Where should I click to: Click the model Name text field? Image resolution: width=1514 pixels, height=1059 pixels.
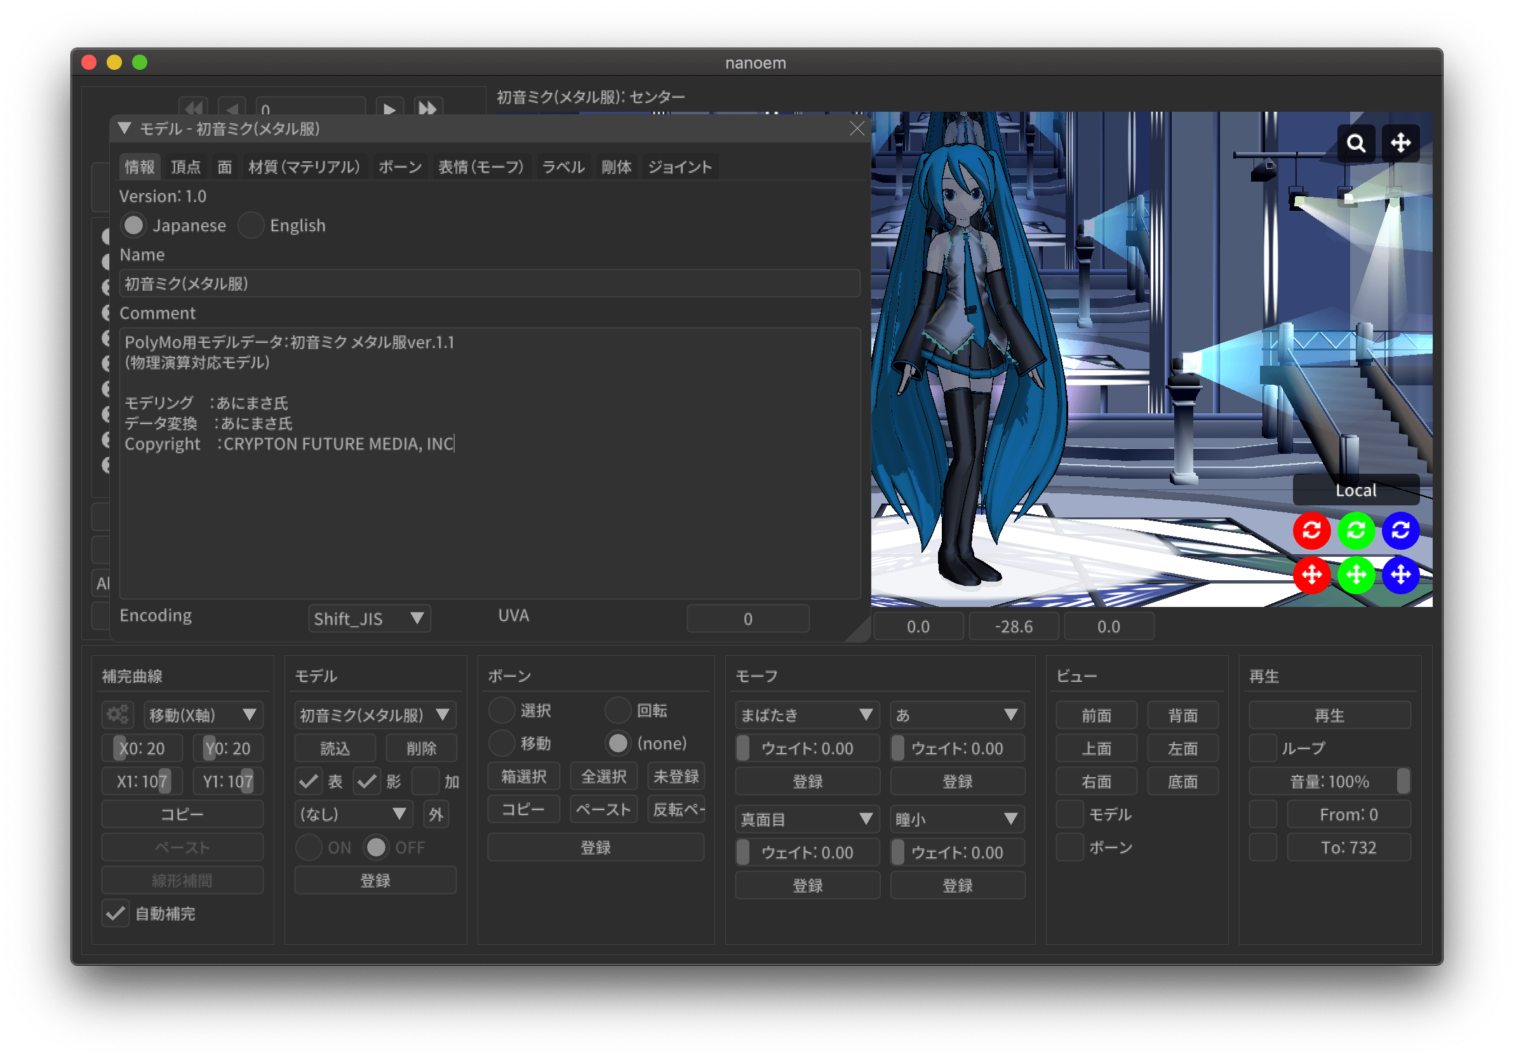pyautogui.click(x=489, y=284)
